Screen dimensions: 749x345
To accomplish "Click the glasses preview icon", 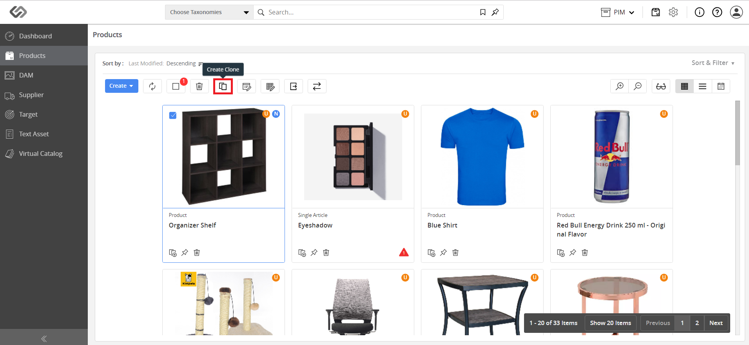I will [x=661, y=86].
